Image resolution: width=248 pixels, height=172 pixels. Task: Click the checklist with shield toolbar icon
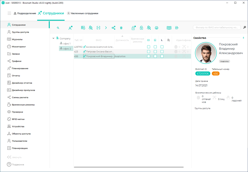[x=83, y=28]
